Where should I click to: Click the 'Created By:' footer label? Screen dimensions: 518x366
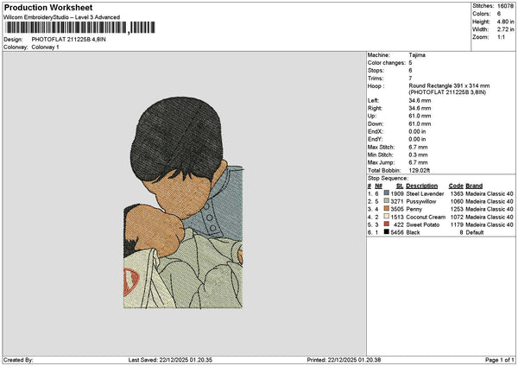click(18, 360)
